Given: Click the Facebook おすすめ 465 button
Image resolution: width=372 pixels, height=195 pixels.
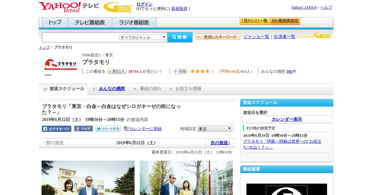Looking at the screenshot, I should coord(56,129).
